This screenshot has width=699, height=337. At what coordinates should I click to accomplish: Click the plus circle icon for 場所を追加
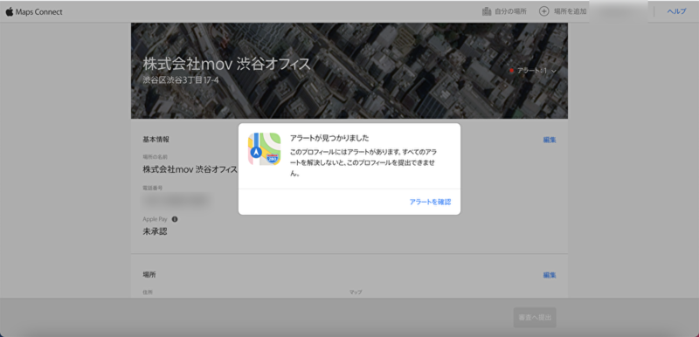pos(543,11)
